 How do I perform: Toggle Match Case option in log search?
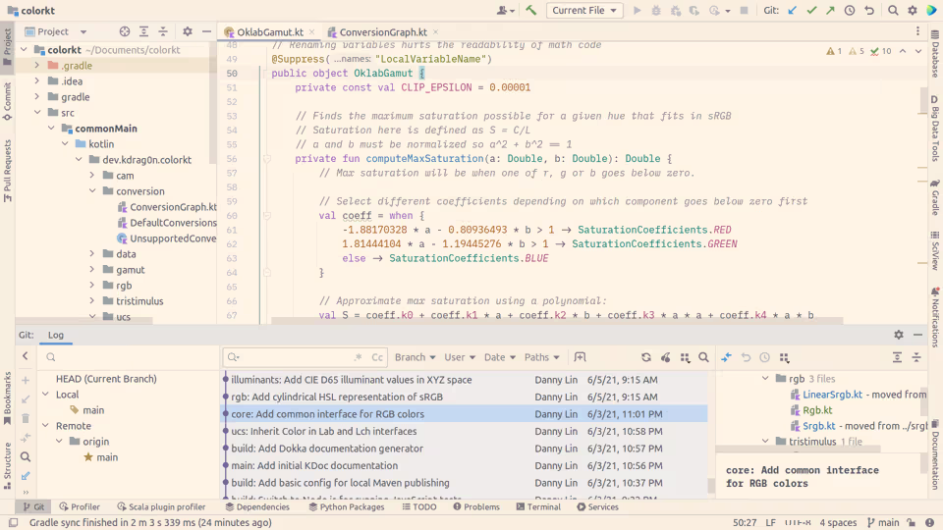pos(377,357)
